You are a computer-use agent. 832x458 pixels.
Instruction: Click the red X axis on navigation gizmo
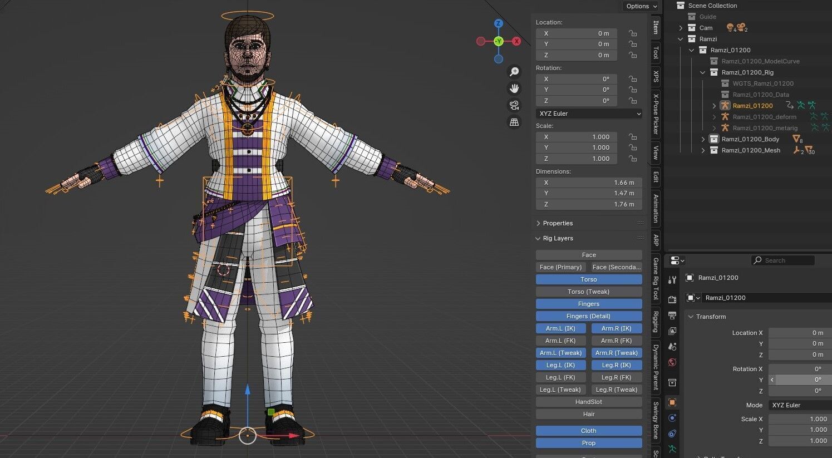point(516,41)
